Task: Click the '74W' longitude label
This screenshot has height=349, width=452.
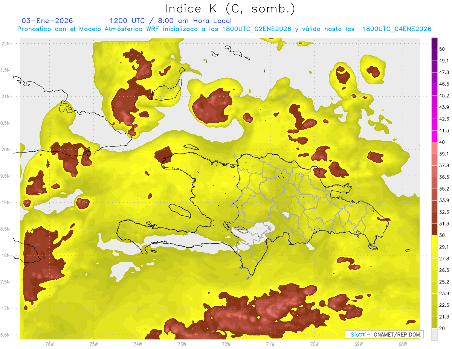Action: (x=138, y=344)
